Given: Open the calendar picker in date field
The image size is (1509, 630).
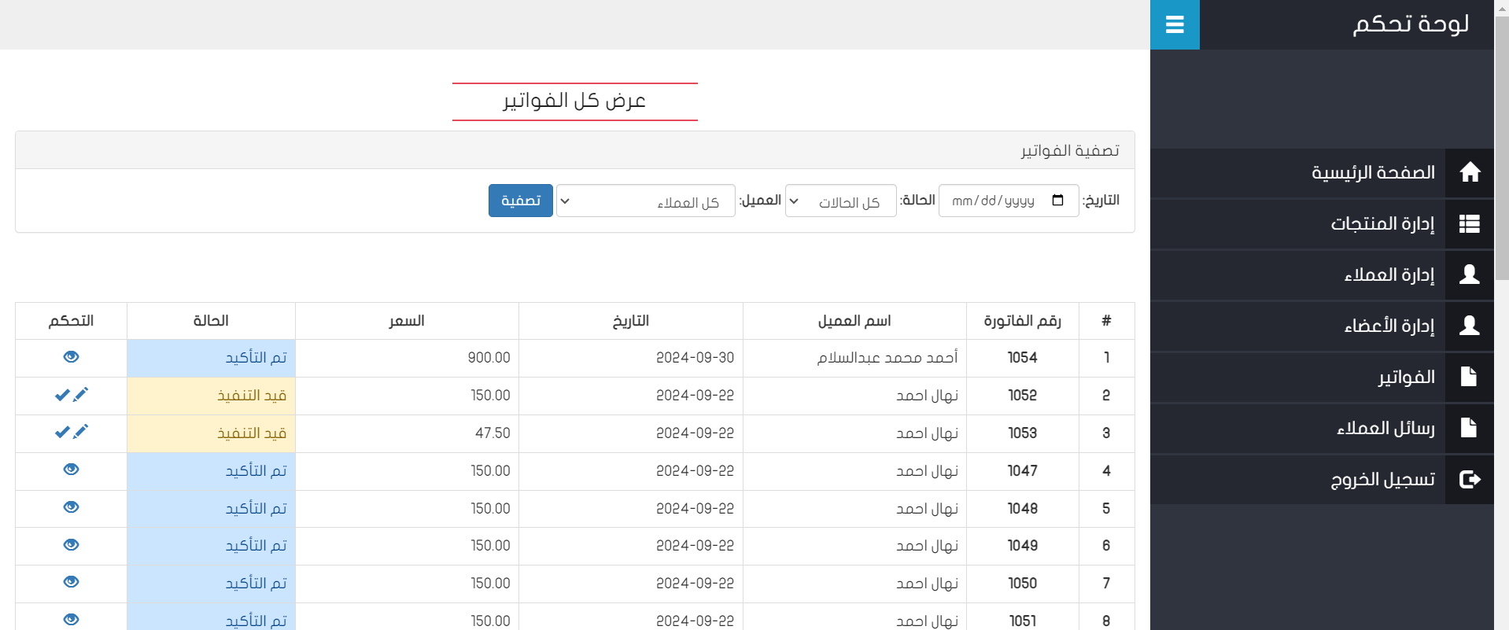Looking at the screenshot, I should [x=1058, y=201].
